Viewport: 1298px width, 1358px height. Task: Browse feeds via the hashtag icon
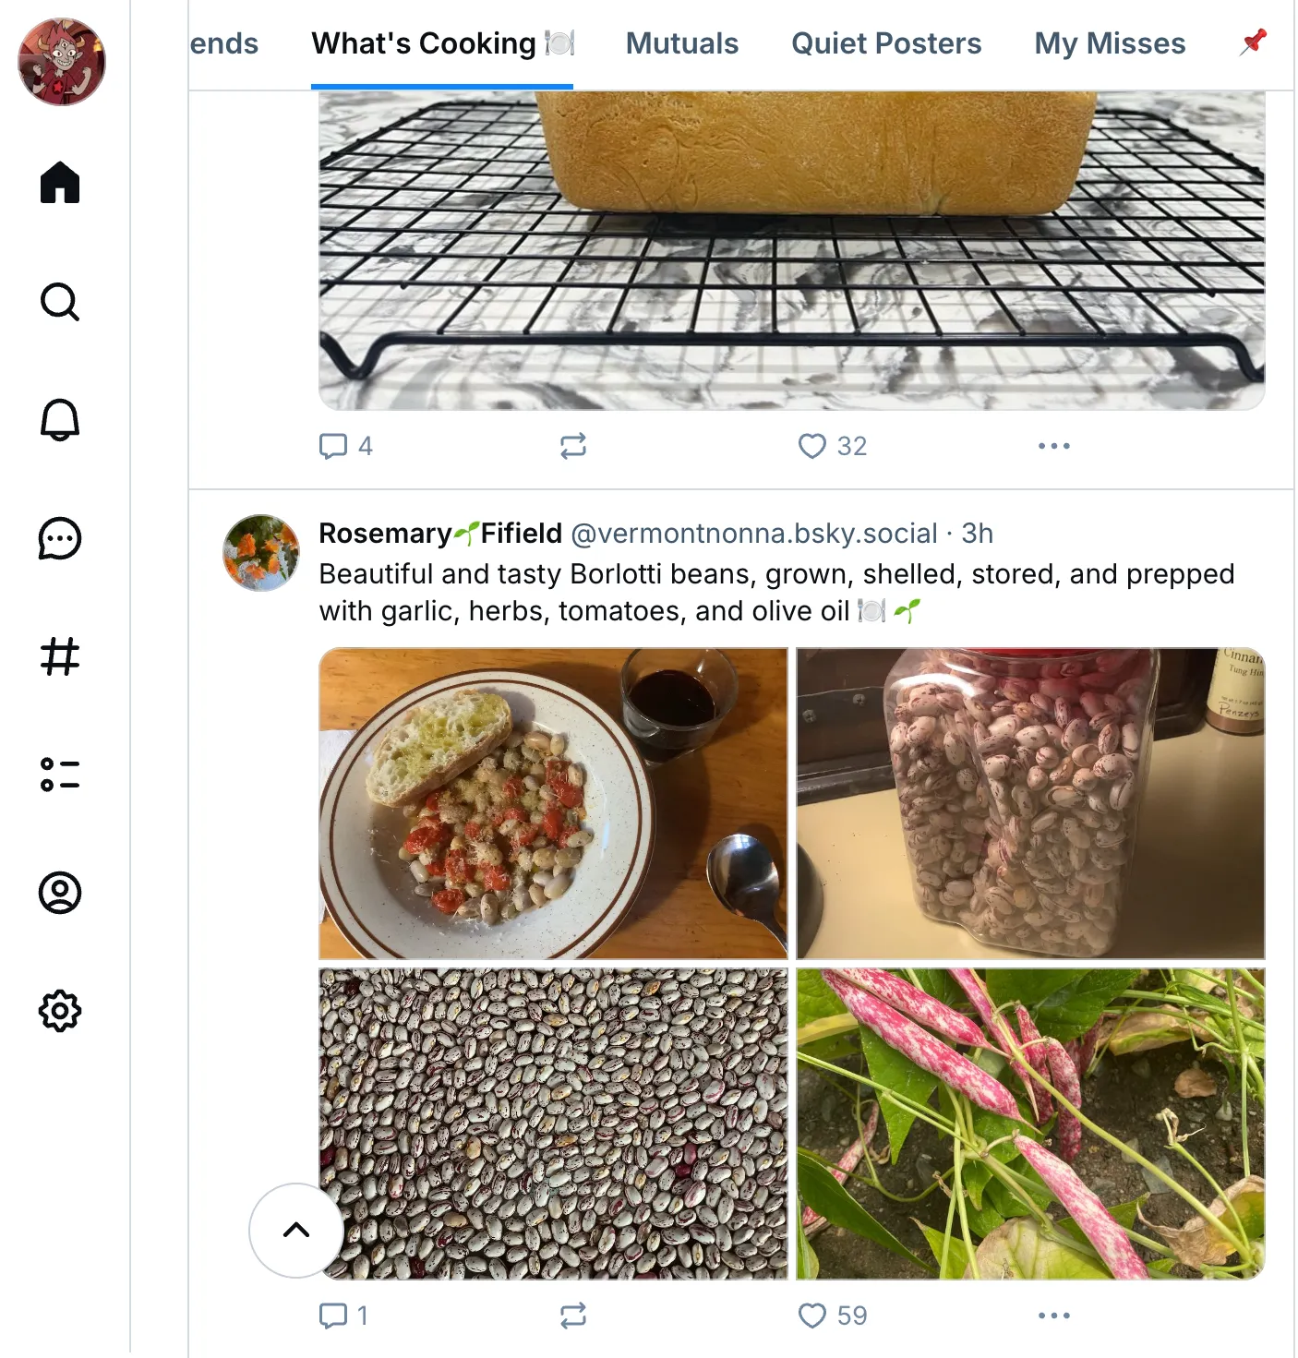coord(61,658)
